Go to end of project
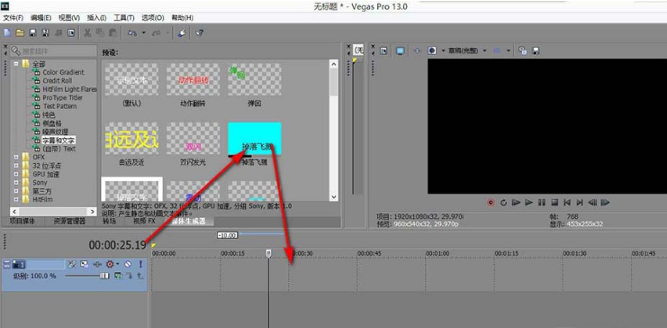Screen dimensions: 667x328 [580, 203]
